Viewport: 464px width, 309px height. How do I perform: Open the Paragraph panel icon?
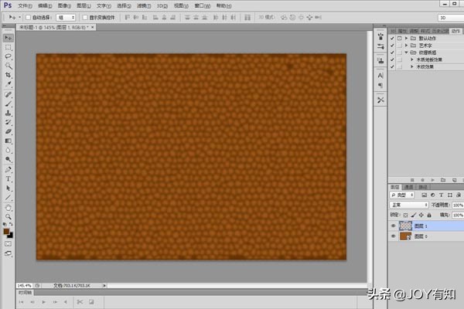(x=380, y=86)
